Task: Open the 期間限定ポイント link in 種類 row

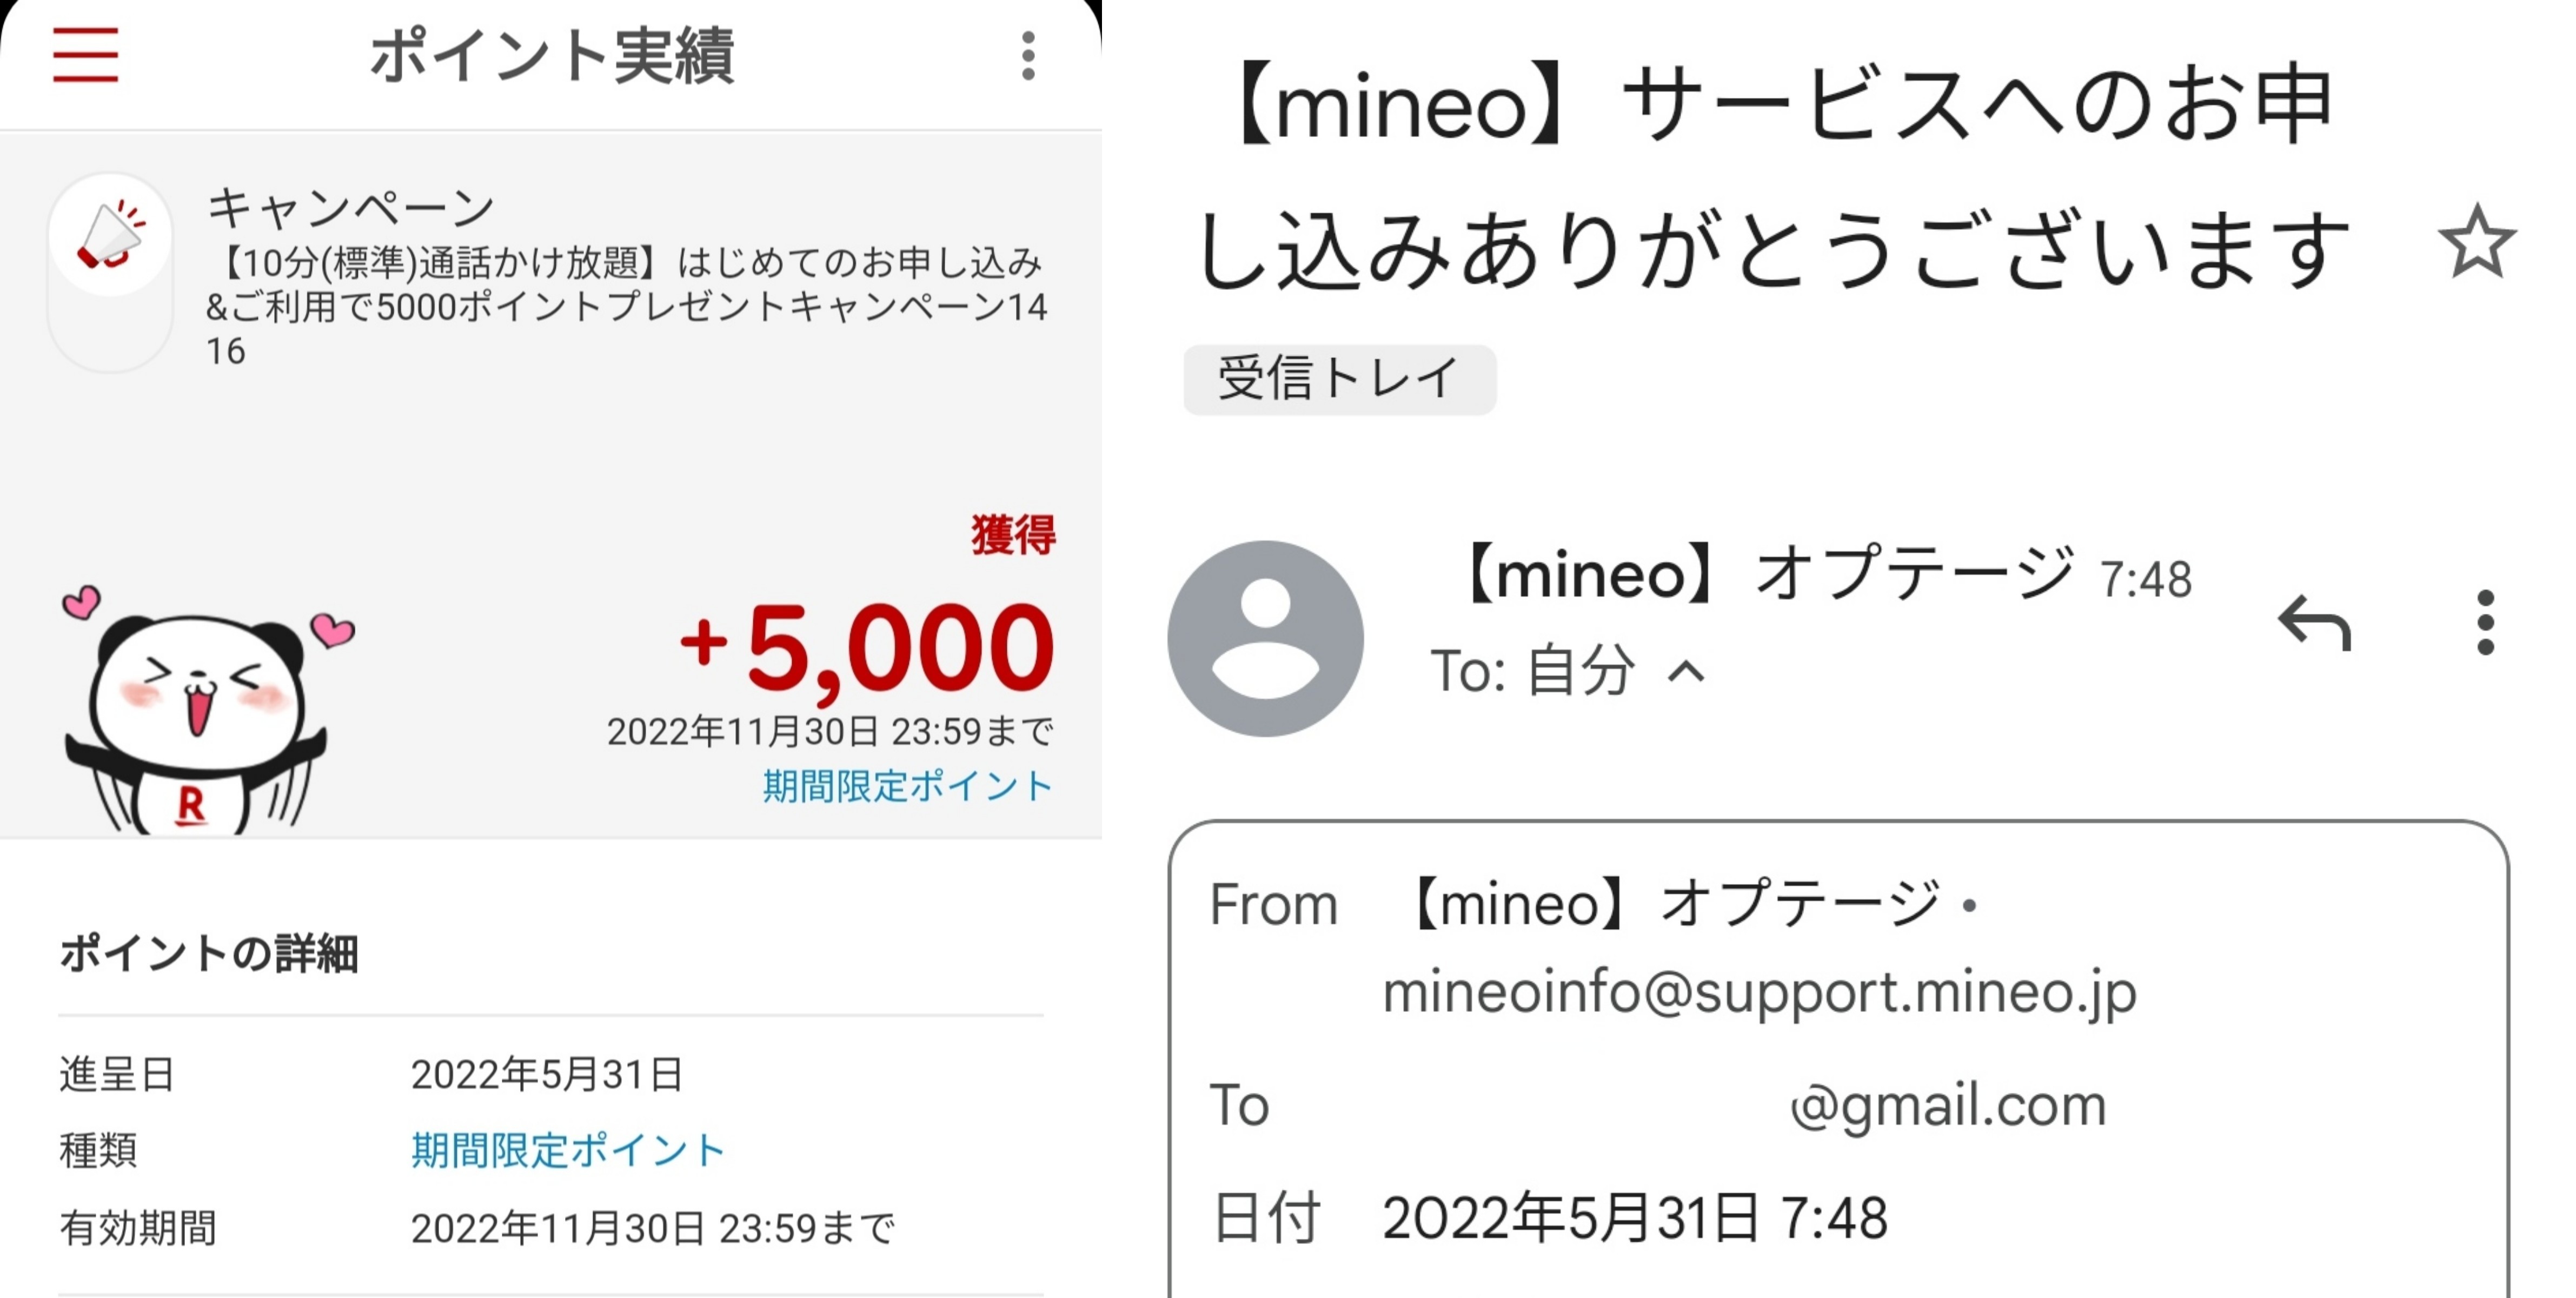Action: 567,1150
